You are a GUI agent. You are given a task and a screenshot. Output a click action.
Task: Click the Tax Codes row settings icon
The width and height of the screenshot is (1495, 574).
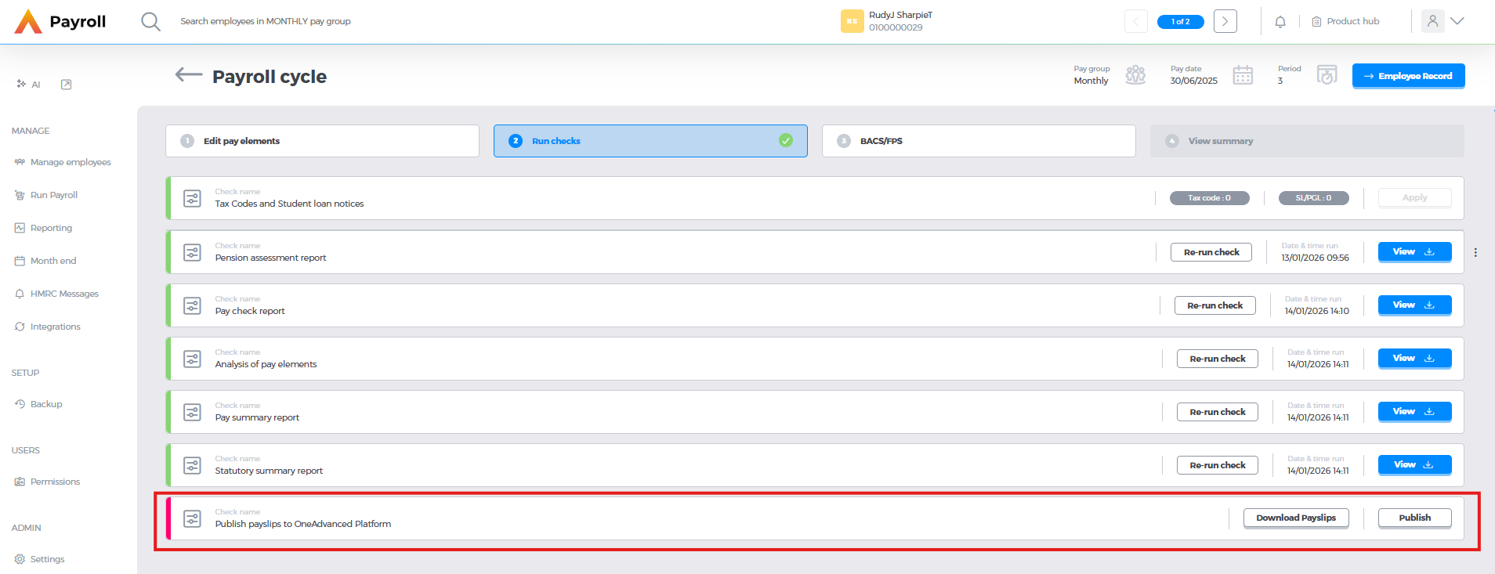click(192, 198)
